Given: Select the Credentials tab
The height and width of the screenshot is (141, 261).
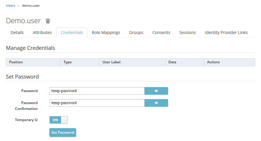Looking at the screenshot, I should (x=72, y=33).
